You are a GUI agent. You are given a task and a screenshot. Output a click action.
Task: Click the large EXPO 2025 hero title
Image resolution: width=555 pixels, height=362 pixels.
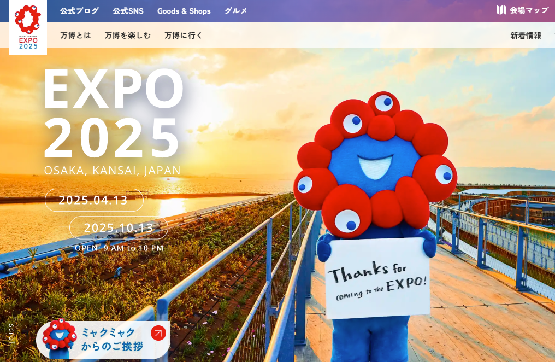click(114, 114)
